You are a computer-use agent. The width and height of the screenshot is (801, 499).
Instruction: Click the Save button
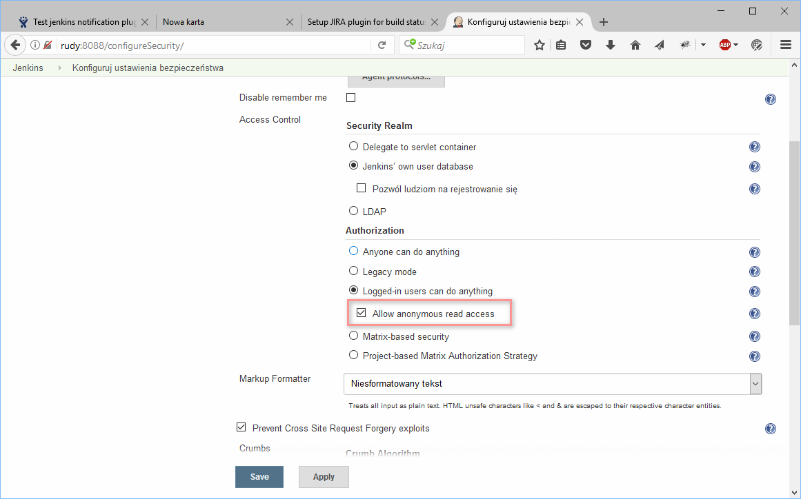259,477
